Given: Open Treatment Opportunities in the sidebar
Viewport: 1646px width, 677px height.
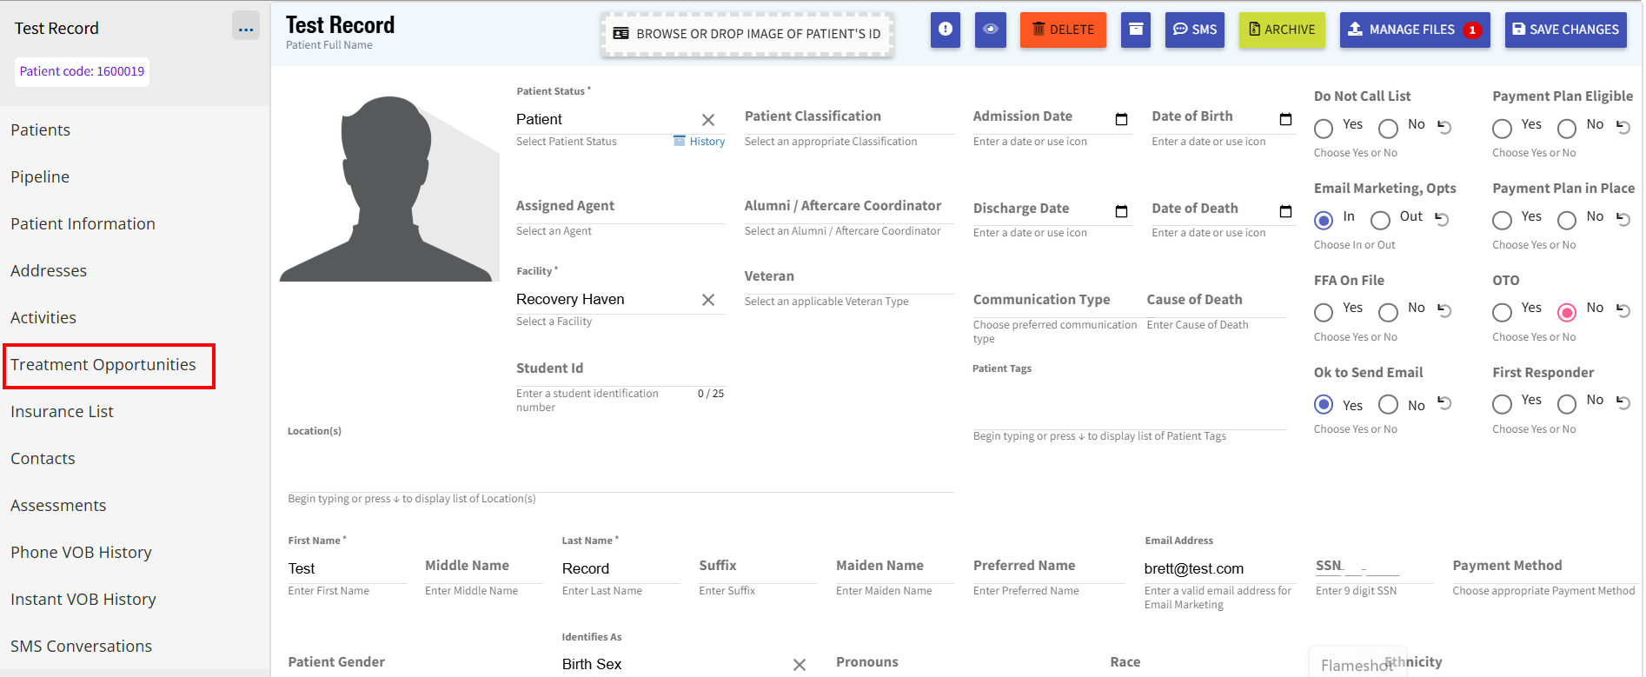Looking at the screenshot, I should (103, 365).
